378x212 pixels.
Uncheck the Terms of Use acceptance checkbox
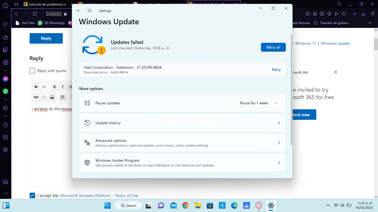[32, 195]
